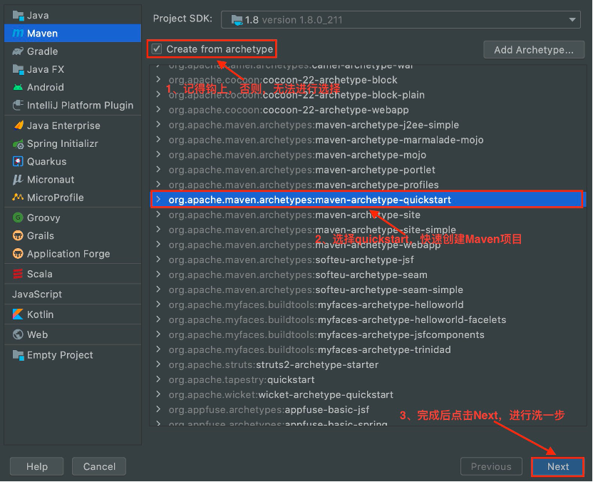
Task: Click the Add Archetype button
Action: click(534, 50)
